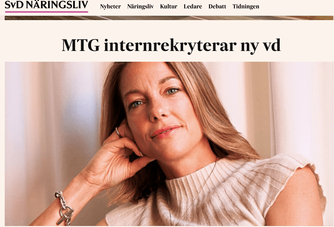Click the pink underline beneath the logo

tap(46, 12)
